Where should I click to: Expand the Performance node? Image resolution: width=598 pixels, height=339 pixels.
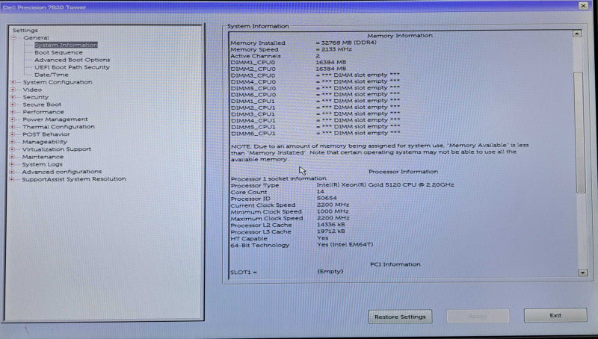[13, 112]
